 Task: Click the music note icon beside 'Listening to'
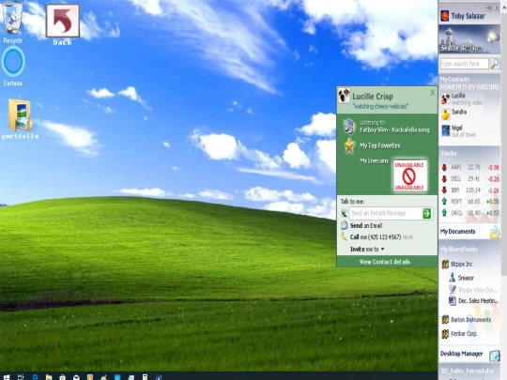click(349, 127)
